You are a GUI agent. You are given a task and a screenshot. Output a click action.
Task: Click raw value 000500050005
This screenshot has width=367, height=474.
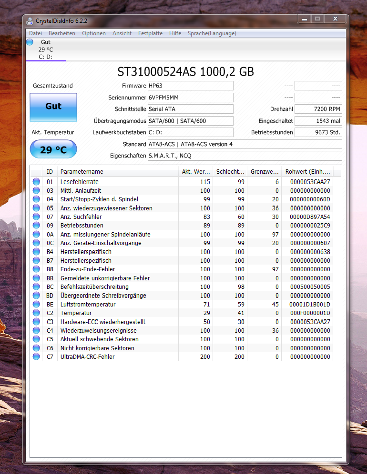[310, 286]
